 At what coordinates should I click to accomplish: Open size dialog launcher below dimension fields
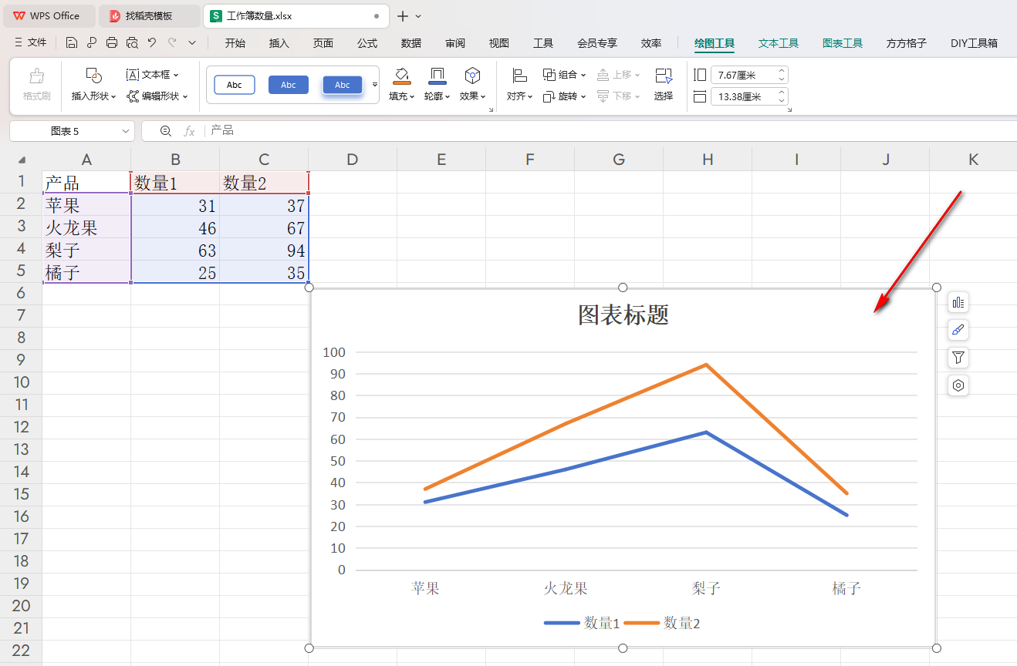pyautogui.click(x=789, y=110)
